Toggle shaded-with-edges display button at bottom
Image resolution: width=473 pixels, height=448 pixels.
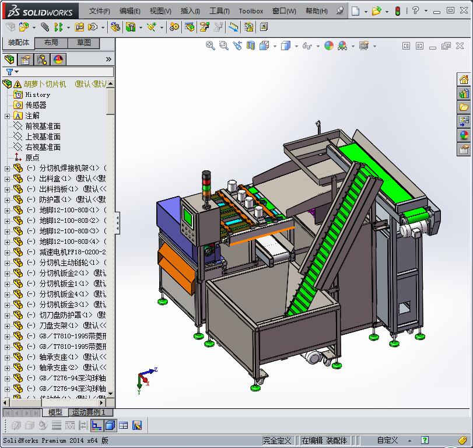(x=110, y=425)
